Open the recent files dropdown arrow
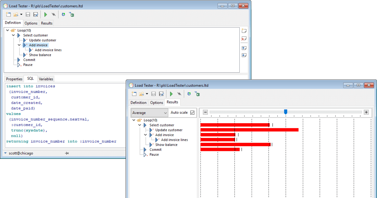Viewport: 377px width, 198px height. pyautogui.click(x=147, y=94)
